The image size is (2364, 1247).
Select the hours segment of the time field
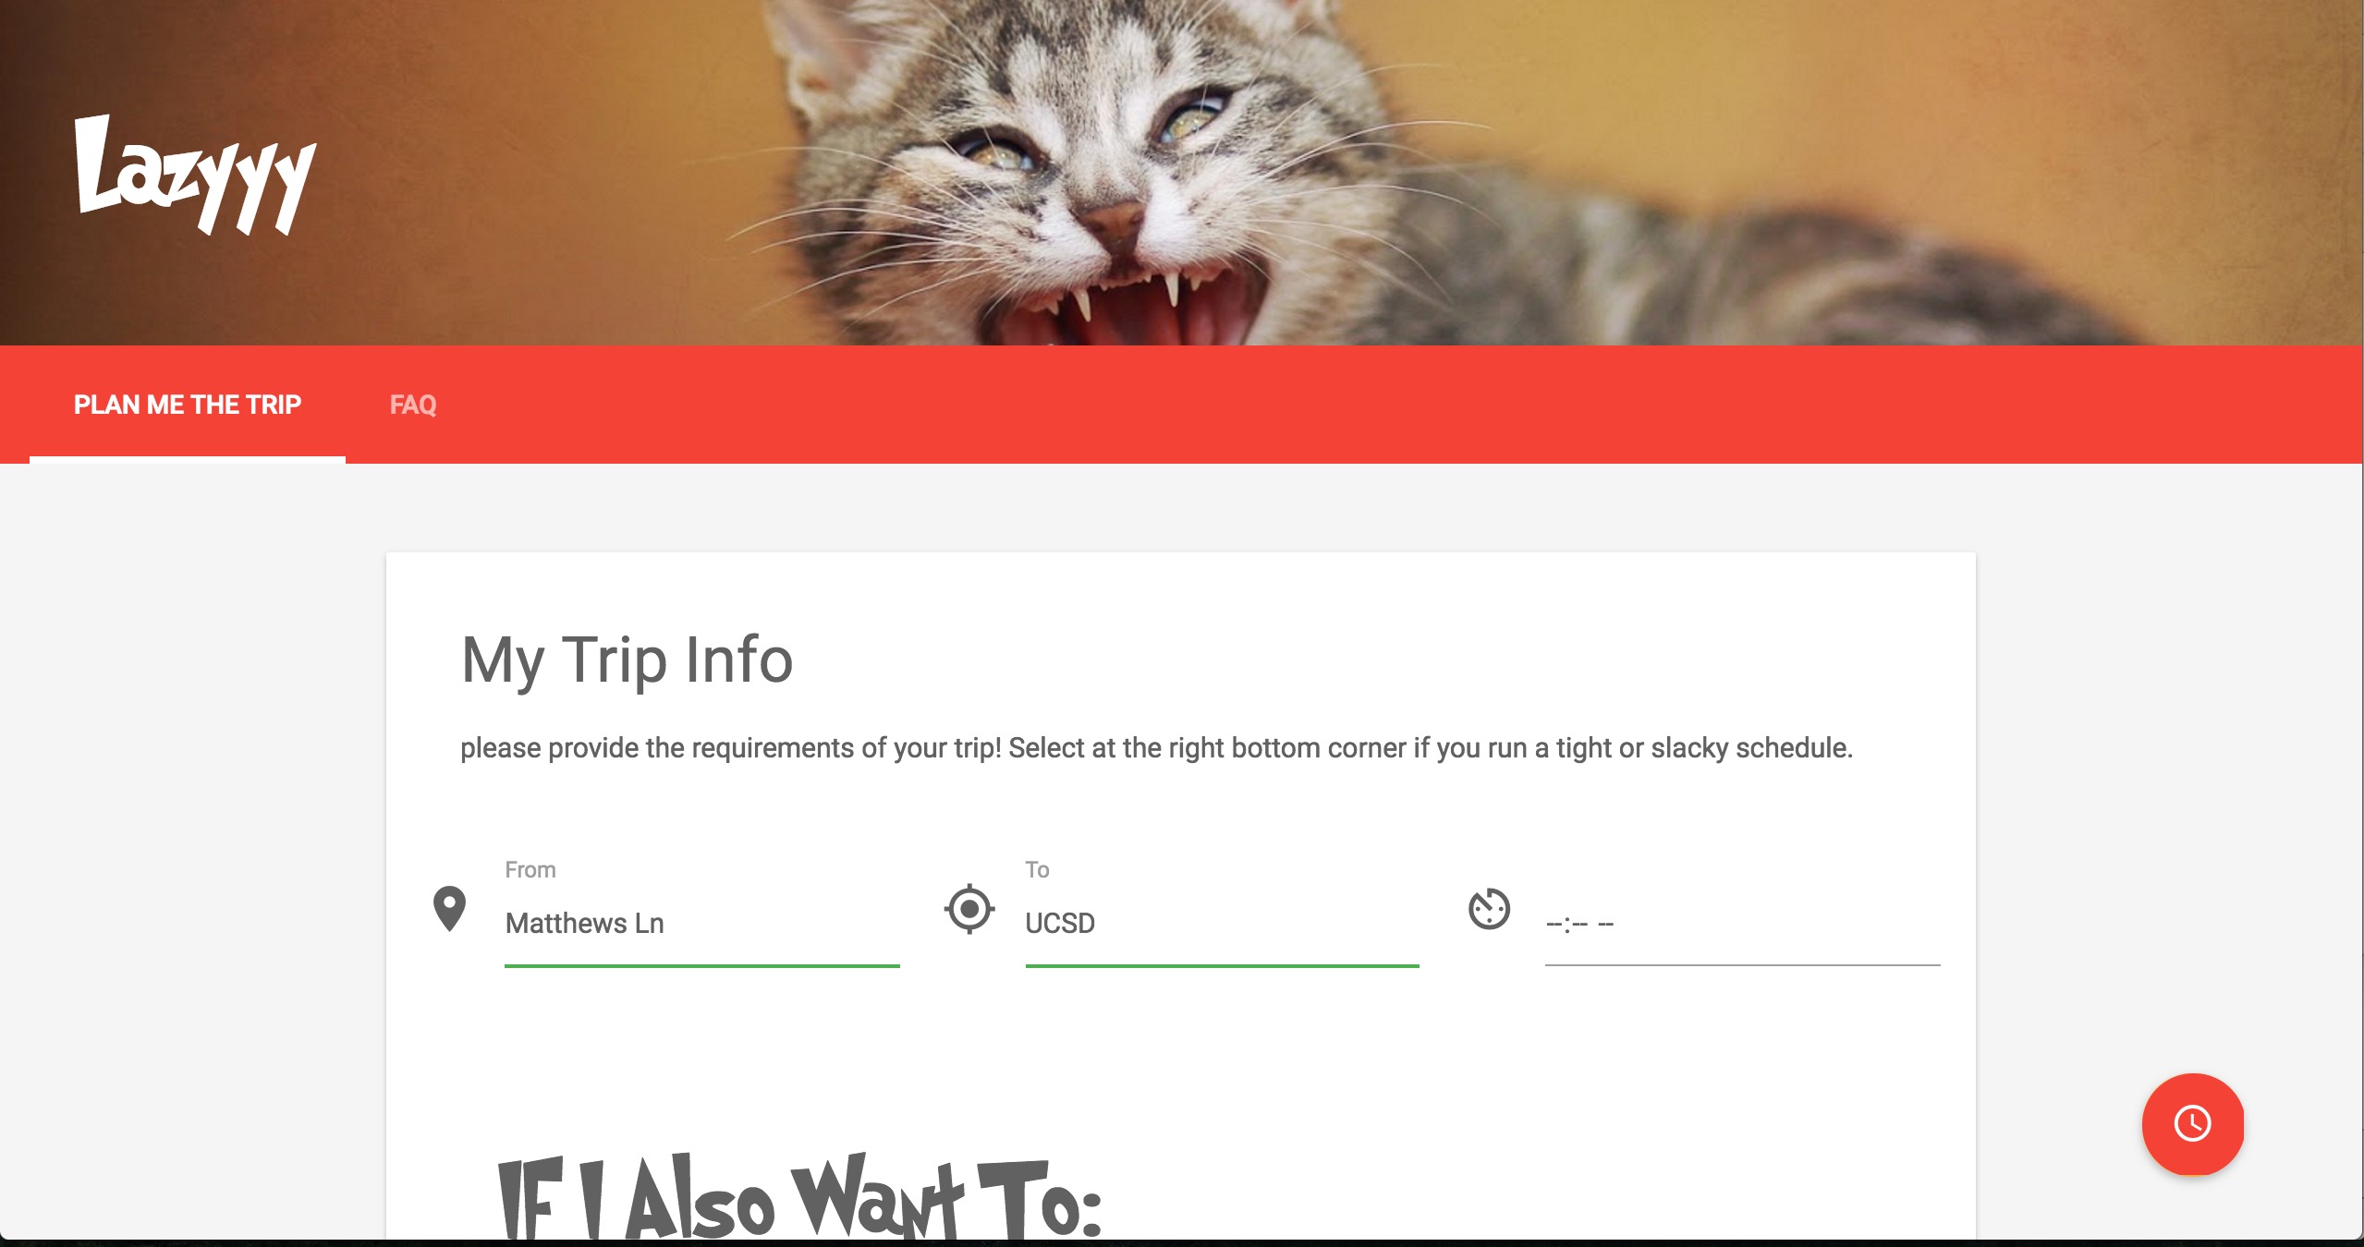coord(1554,924)
